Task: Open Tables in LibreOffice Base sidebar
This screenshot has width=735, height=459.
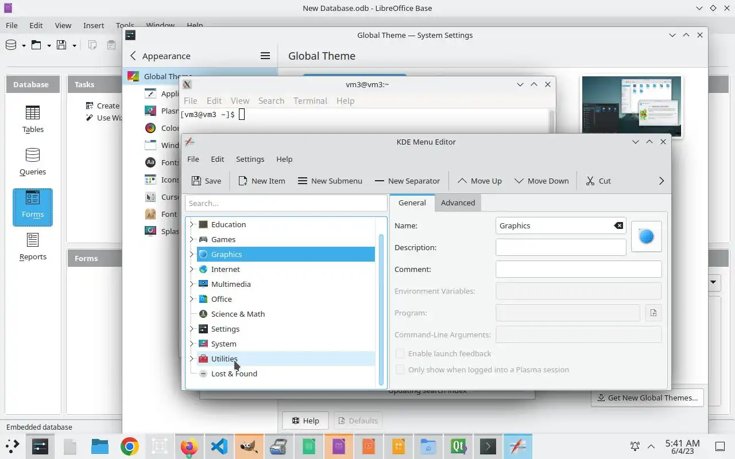Action: (x=33, y=119)
